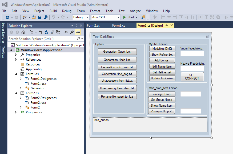This screenshot has width=233, height=154.
Task: Click the Pending Changes Filter clock icon
Action: point(32,32)
